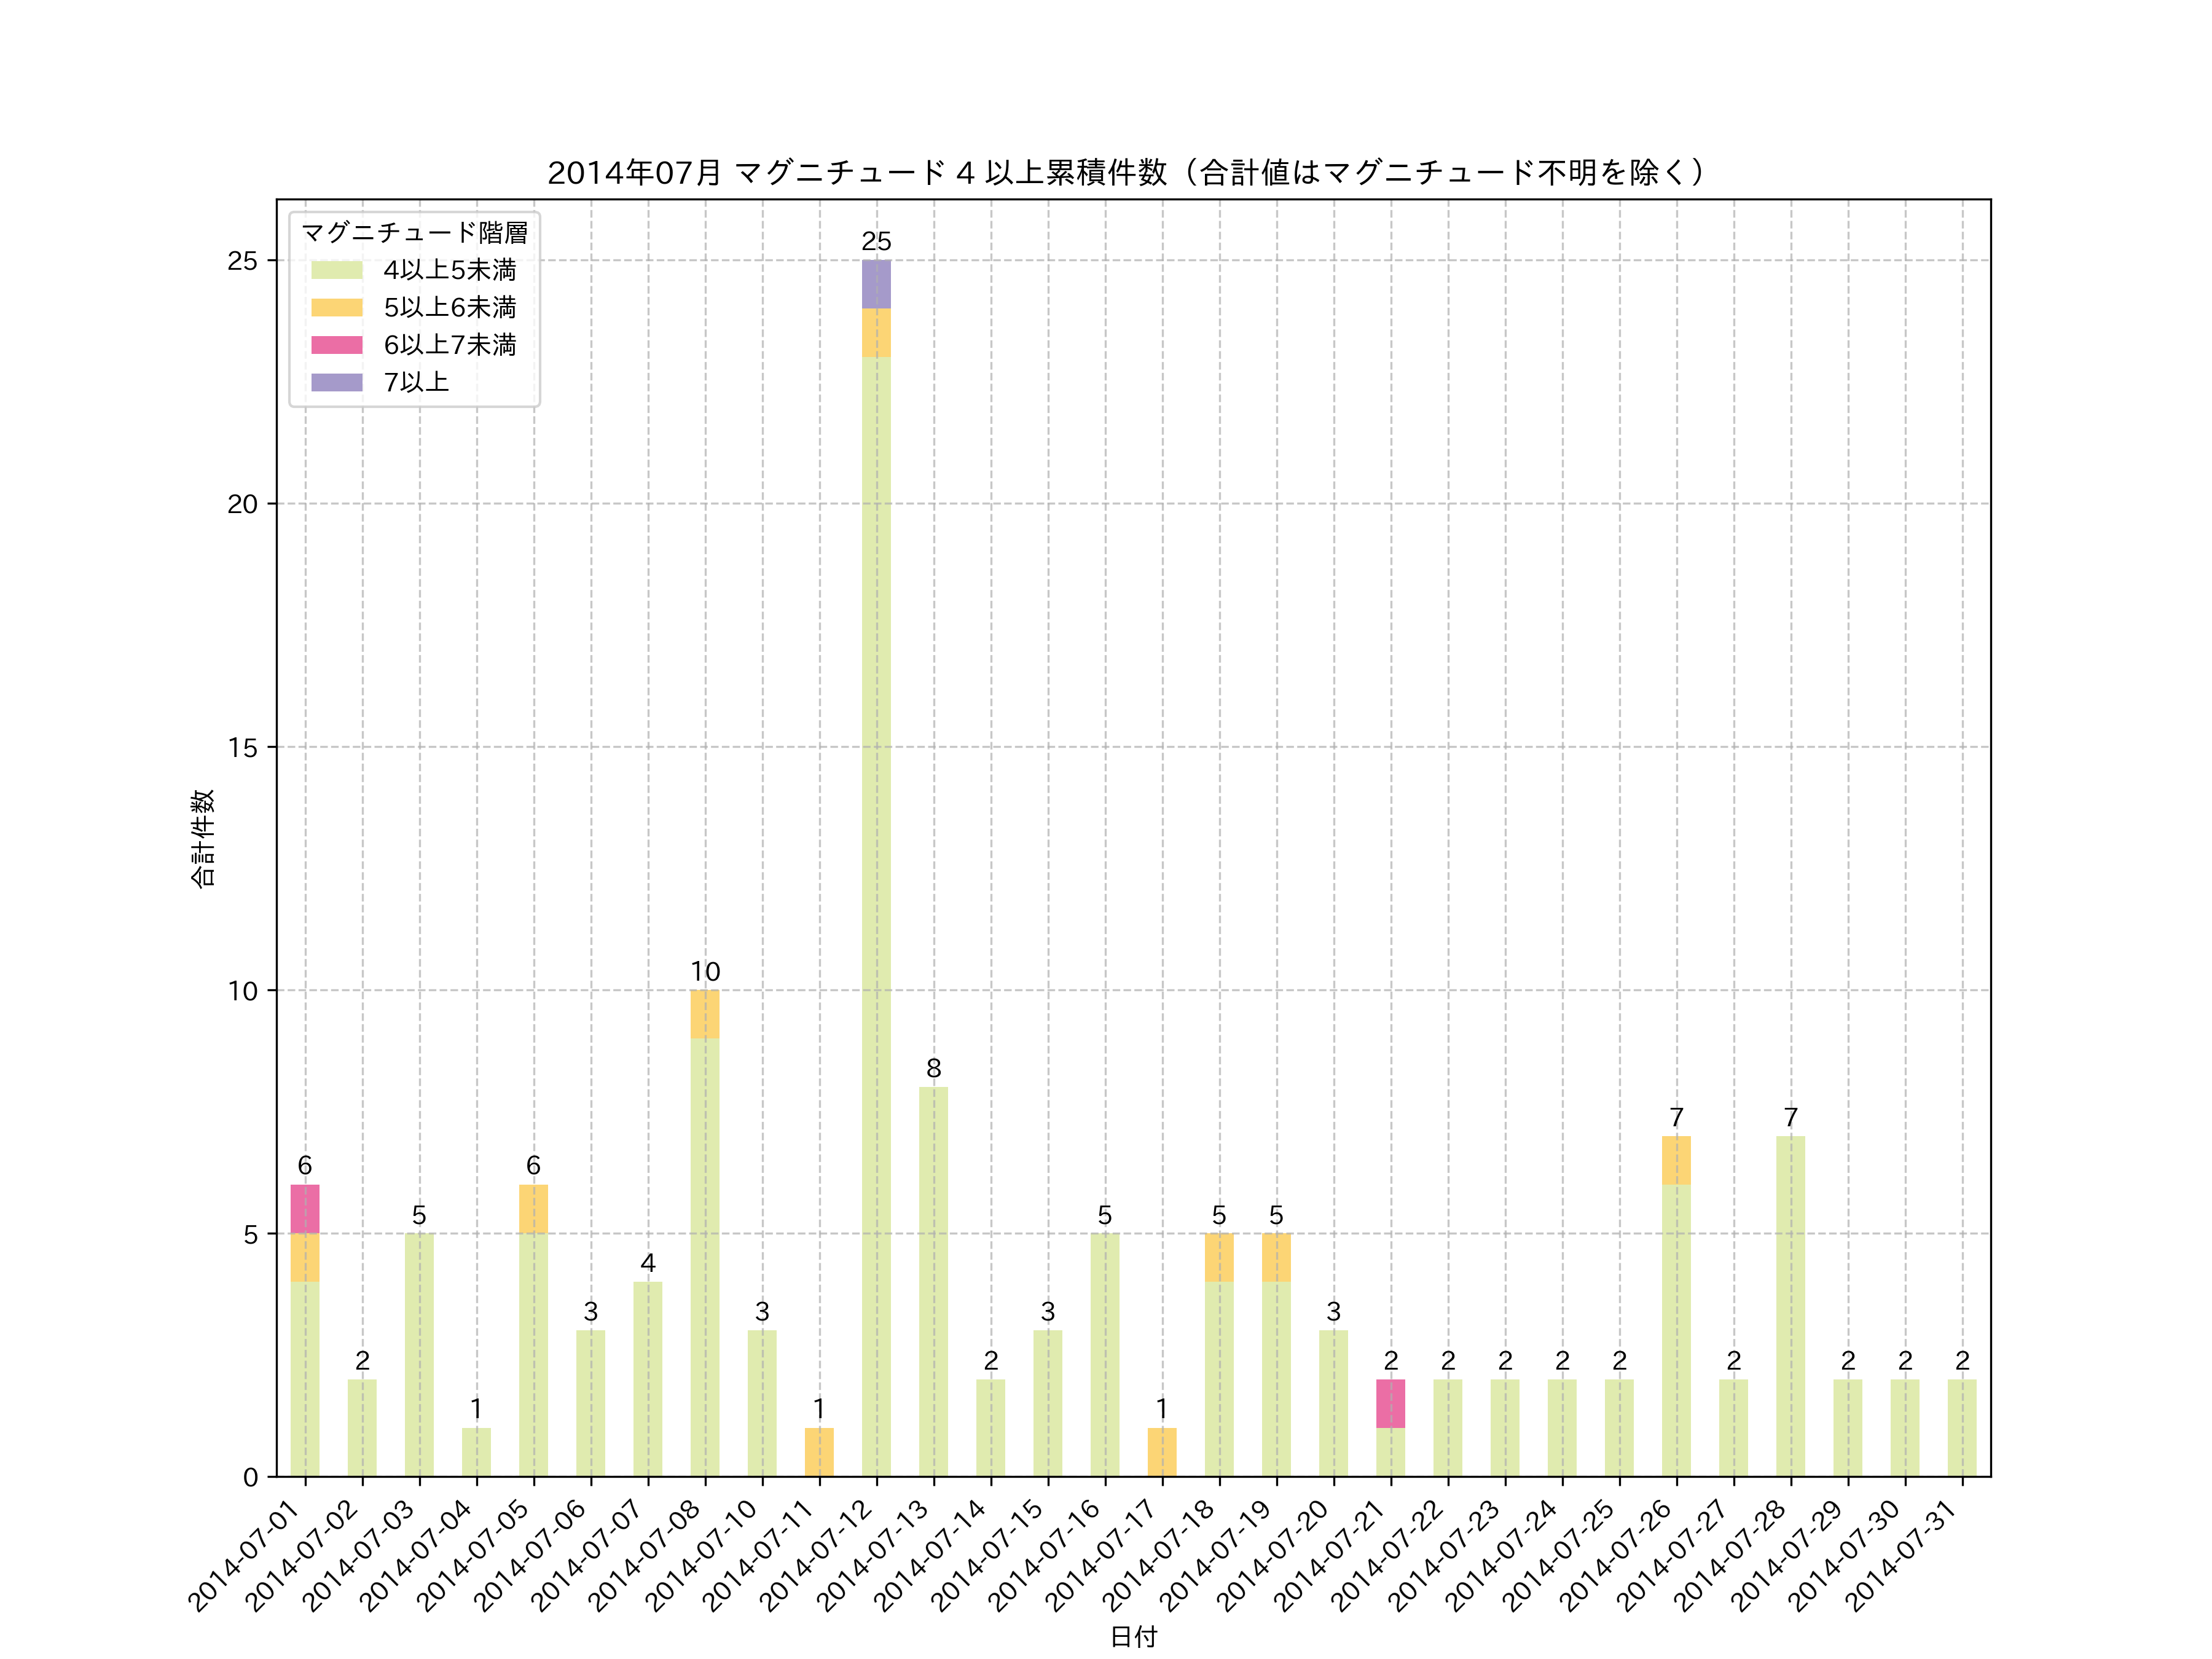The width and height of the screenshot is (2212, 1659).
Task: Click the orange bar on 2014-07-17
Action: click(1162, 1452)
